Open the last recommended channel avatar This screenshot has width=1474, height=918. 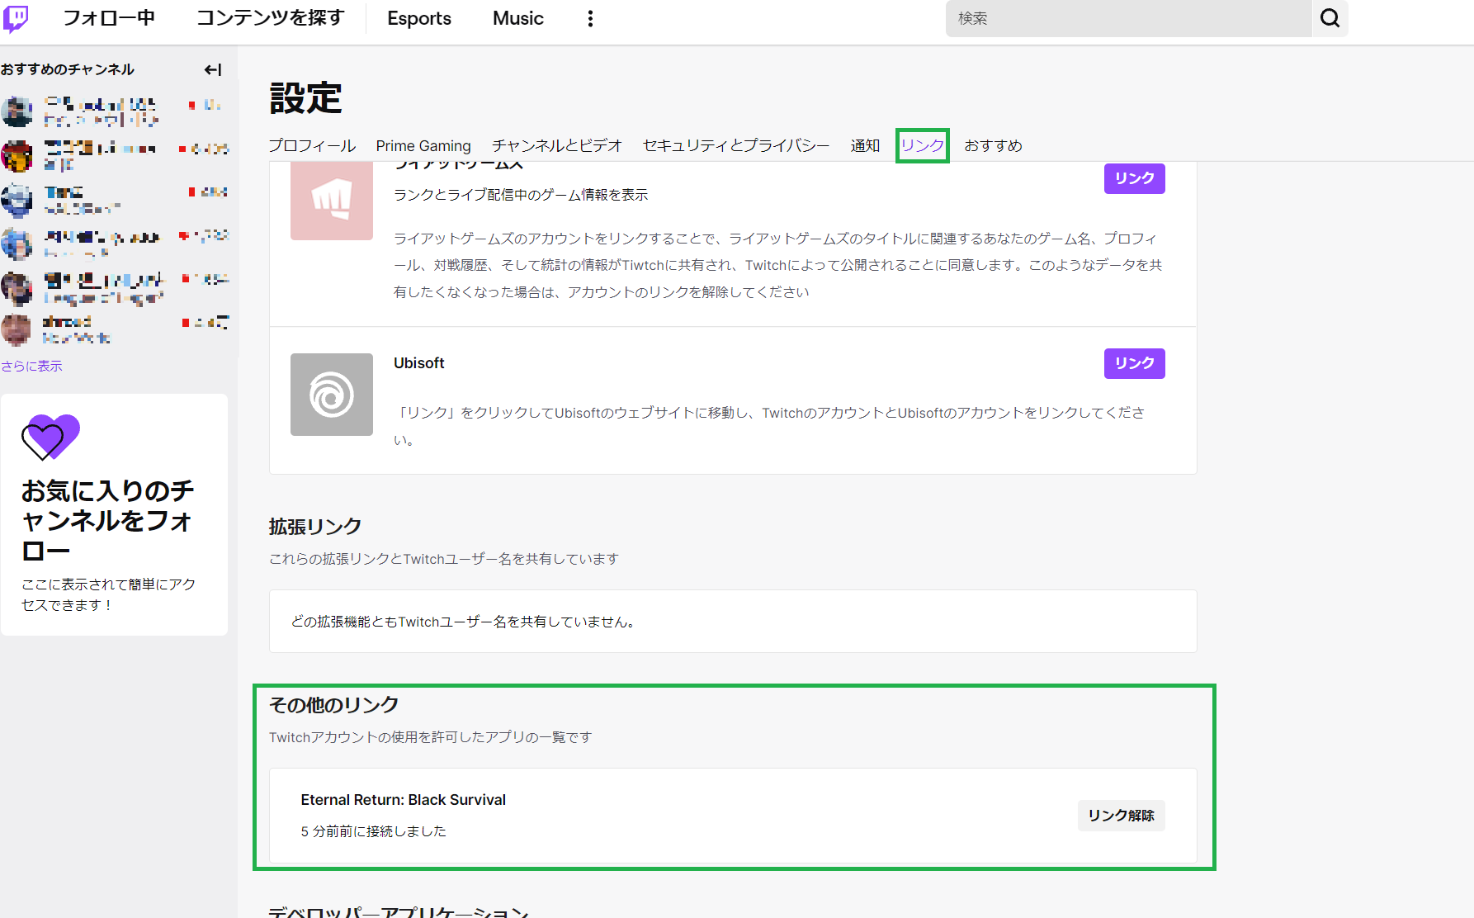(x=17, y=329)
